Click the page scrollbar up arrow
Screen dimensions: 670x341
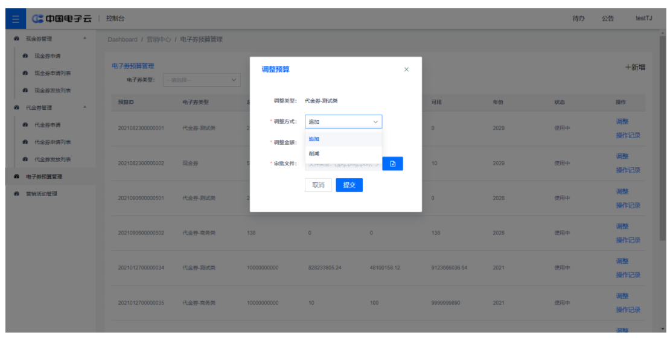662,33
